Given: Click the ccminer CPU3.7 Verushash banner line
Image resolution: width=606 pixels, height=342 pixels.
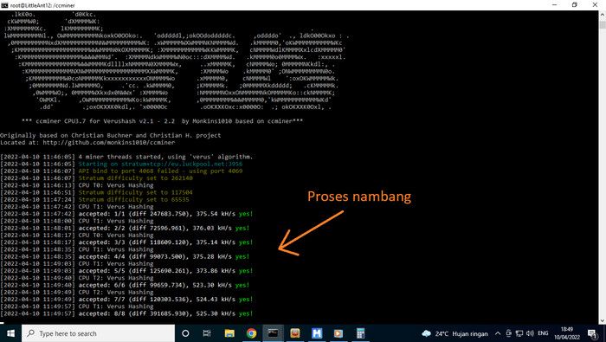Looking at the screenshot, I should point(163,121).
